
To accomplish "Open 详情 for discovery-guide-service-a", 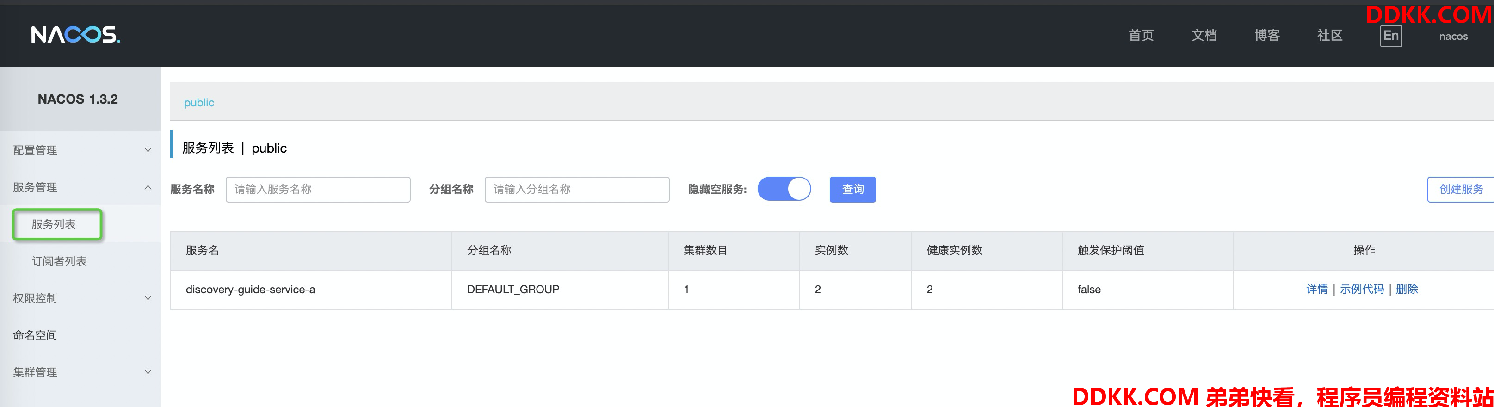I will 1316,290.
